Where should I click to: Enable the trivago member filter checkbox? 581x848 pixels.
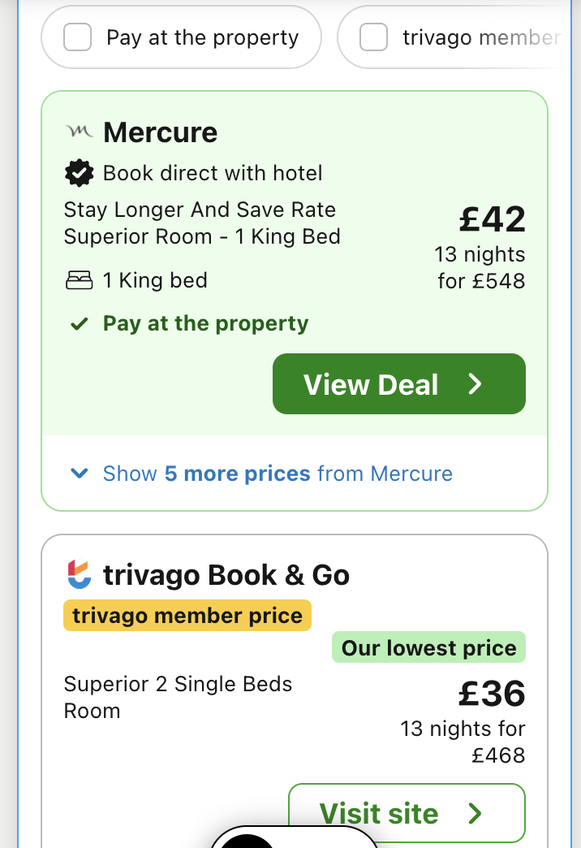click(x=373, y=37)
